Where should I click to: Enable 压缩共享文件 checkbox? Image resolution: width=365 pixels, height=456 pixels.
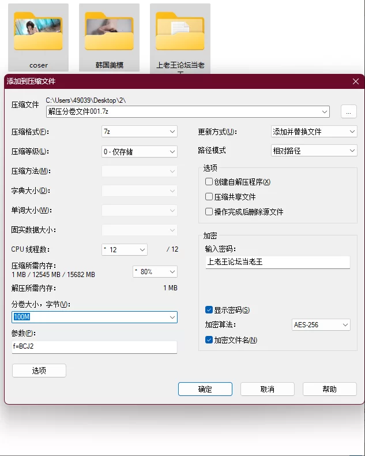[209, 197]
